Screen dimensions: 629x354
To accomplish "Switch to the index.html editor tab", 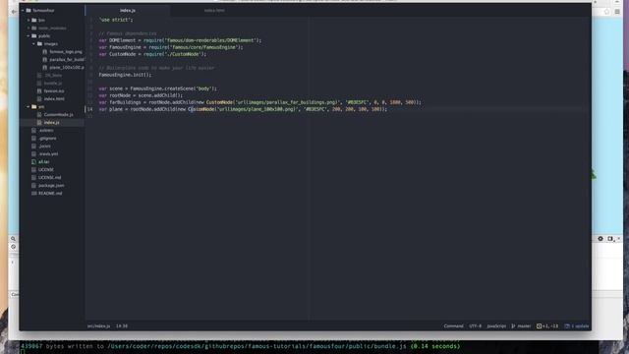I will pyautogui.click(x=214, y=11).
